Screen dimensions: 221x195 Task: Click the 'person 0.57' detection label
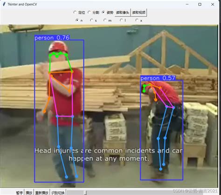coord(158,78)
